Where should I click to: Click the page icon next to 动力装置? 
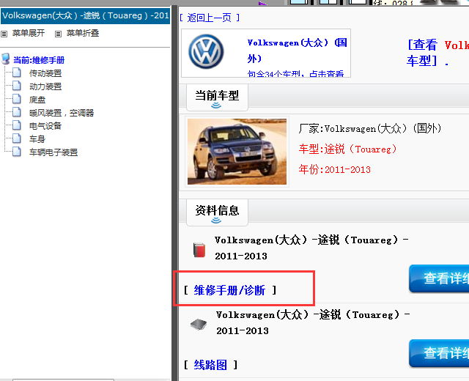(x=17, y=86)
